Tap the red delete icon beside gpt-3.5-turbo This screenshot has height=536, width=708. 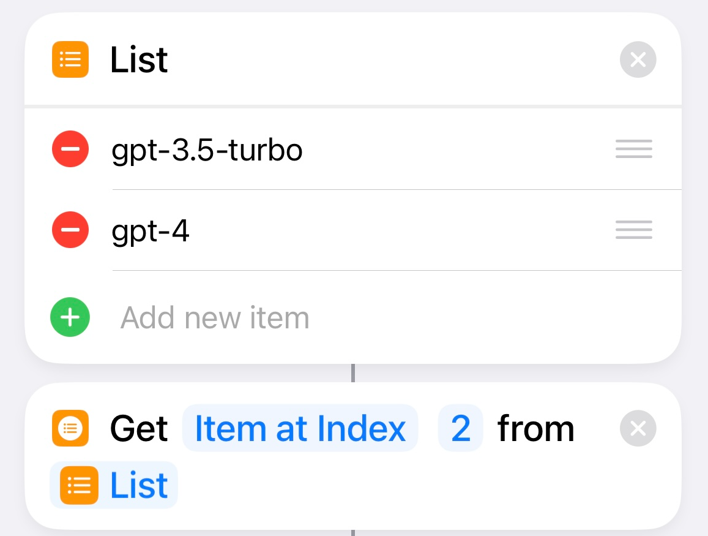coord(70,149)
